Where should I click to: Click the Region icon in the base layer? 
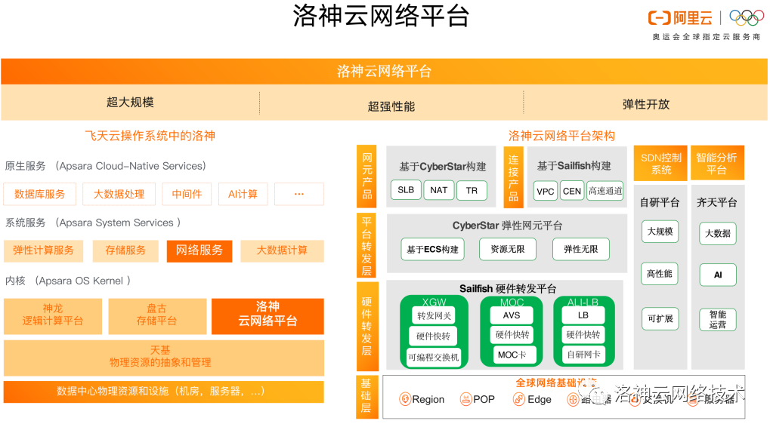click(404, 399)
